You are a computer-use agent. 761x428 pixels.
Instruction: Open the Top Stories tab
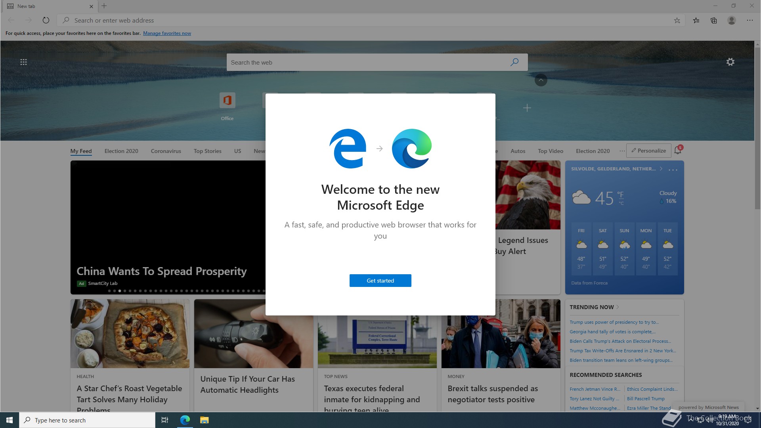[x=207, y=151]
